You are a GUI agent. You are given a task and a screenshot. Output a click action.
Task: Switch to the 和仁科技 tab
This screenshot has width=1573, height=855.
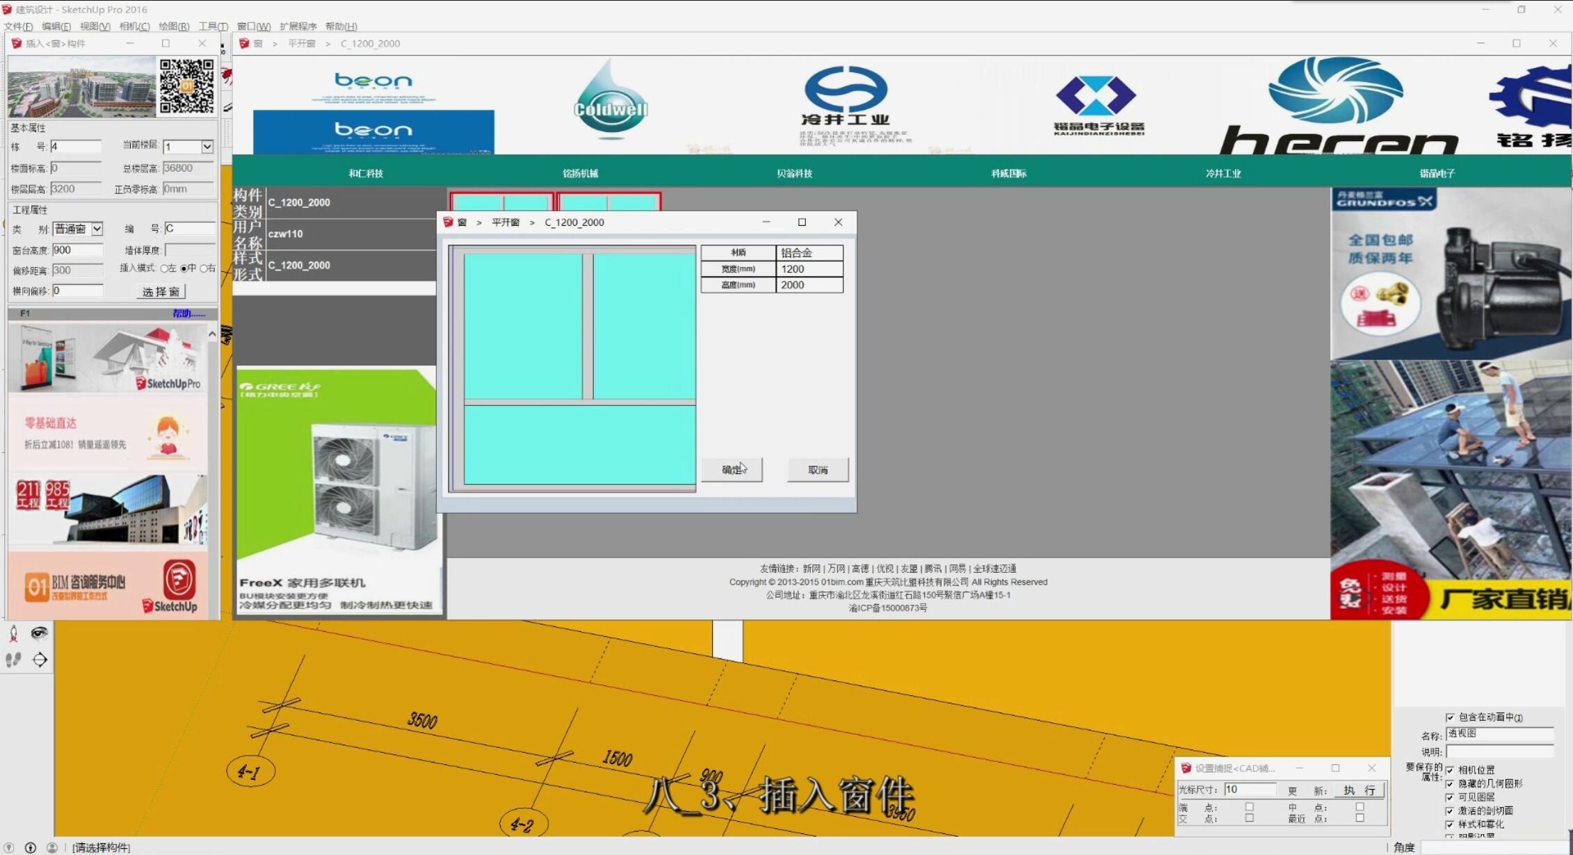(366, 173)
